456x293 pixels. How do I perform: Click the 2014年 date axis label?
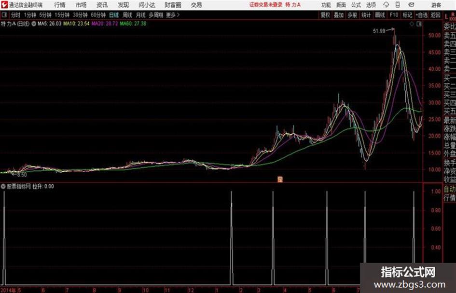click(x=8, y=290)
